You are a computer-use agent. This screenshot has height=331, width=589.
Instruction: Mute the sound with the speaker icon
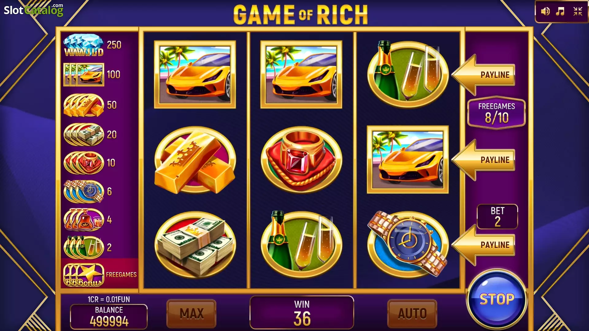click(545, 12)
